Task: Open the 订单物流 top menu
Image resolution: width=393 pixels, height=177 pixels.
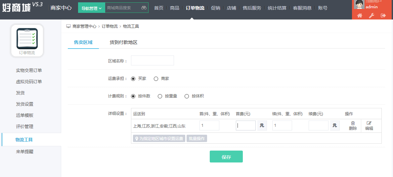Action: click(195, 8)
